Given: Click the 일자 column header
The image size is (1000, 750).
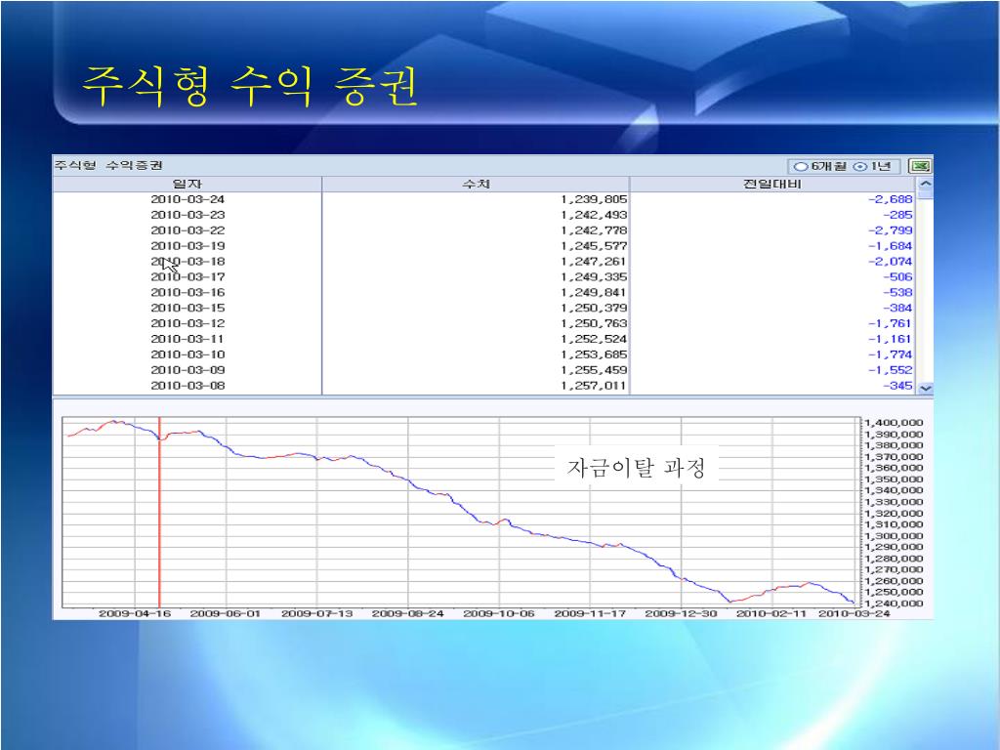Looking at the screenshot, I should (187, 185).
